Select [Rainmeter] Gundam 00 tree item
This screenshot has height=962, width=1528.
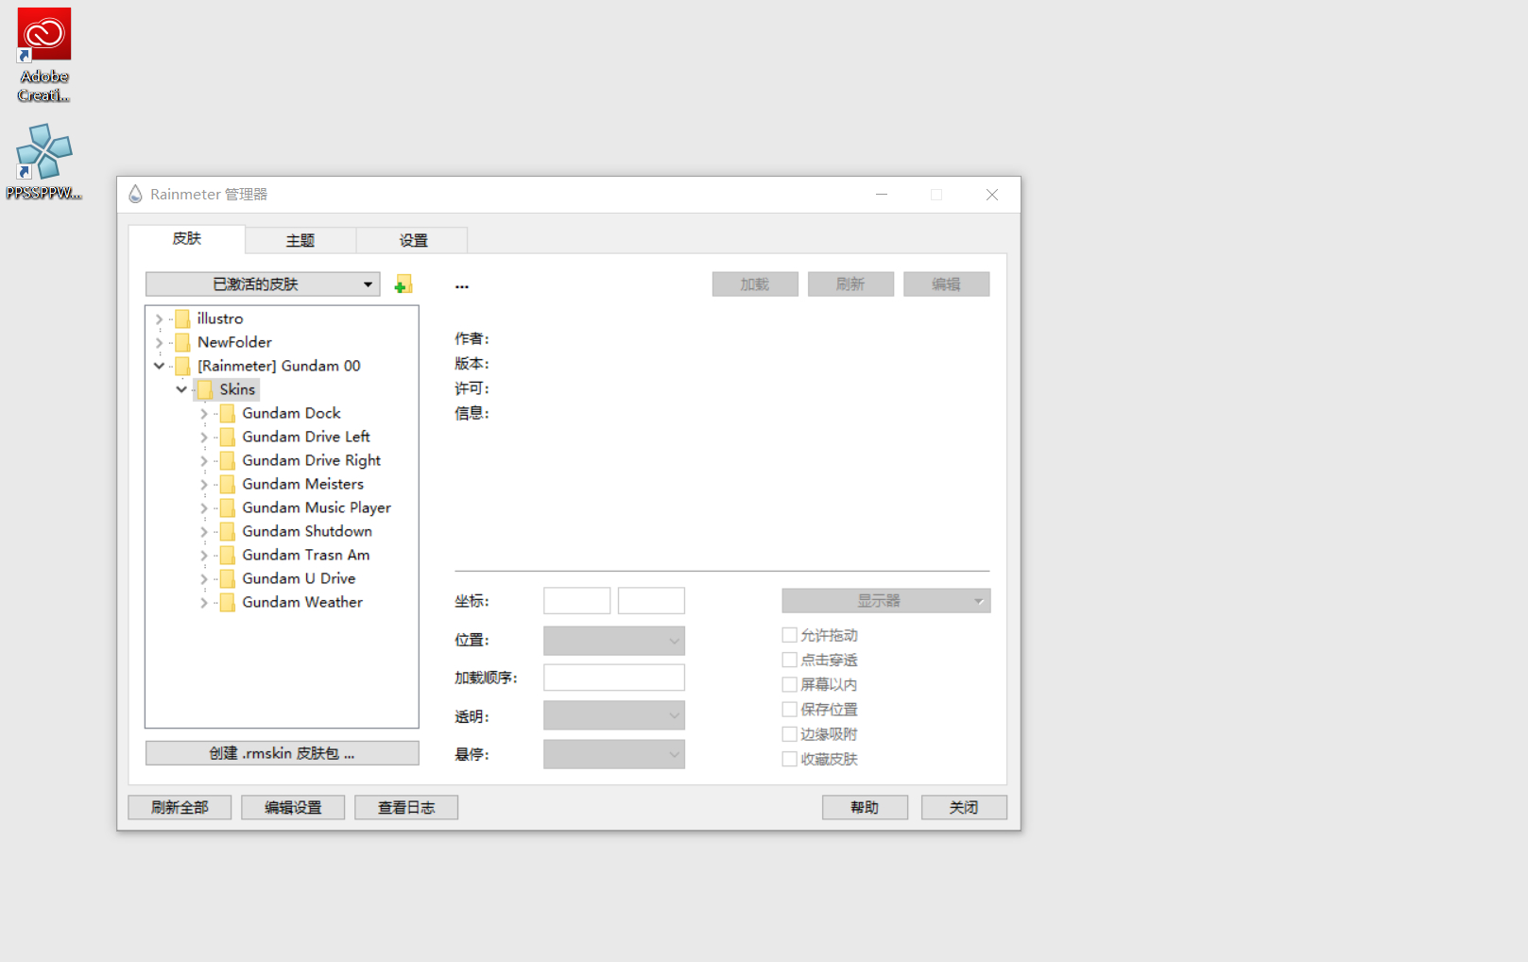coord(279,366)
